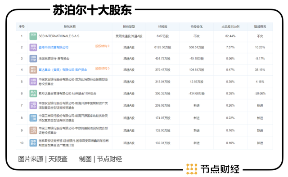Click the blue 法国巴黎 logo icon
This screenshot has width=288, height=177.
click(x=33, y=59)
